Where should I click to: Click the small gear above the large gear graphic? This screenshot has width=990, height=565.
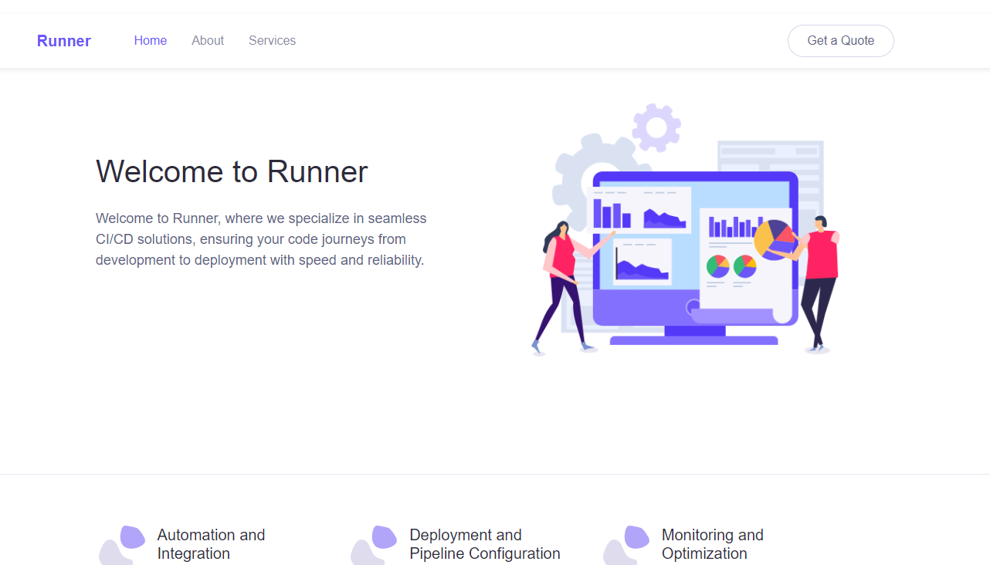[x=656, y=127]
